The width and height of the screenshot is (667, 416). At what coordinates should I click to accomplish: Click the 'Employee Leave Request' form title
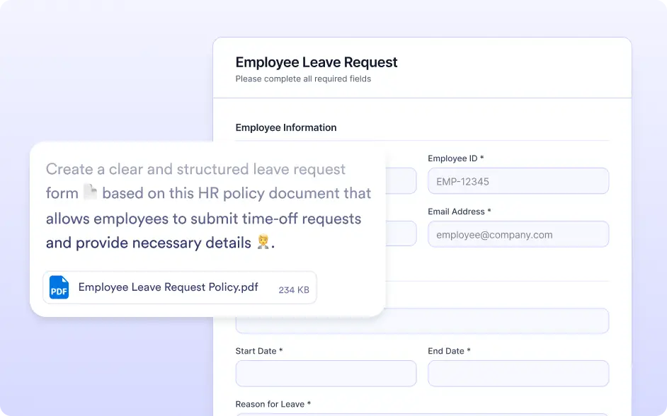point(317,62)
